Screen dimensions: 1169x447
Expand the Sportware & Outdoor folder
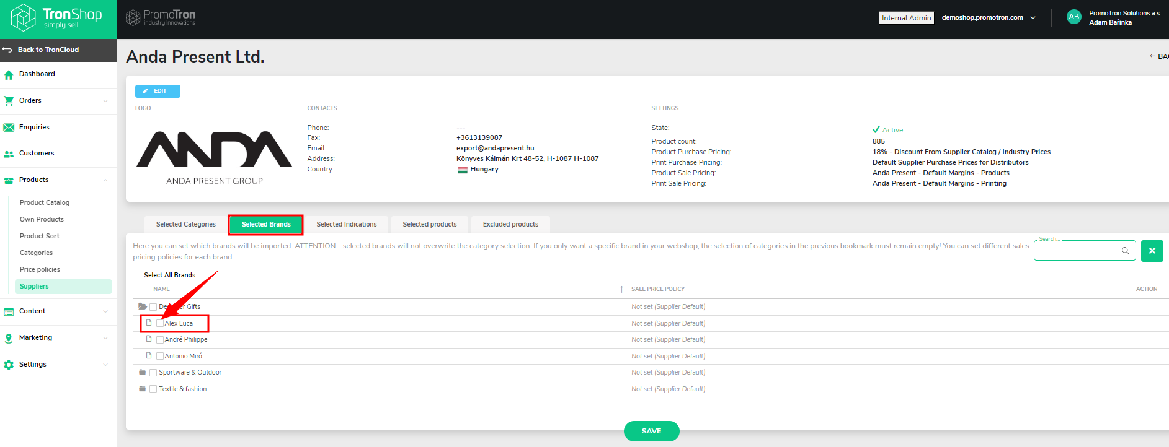pos(143,372)
